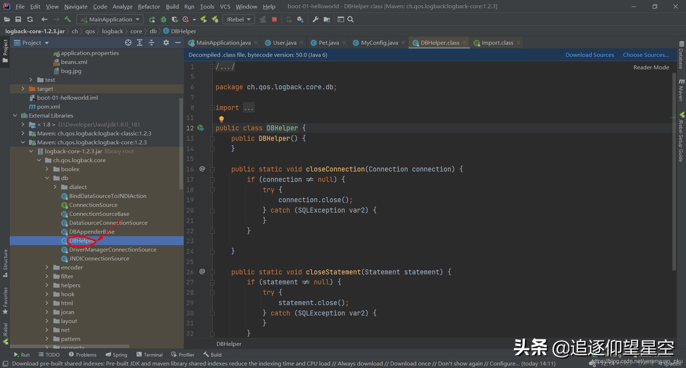Expand the dialect folder
Screen dimensions: 686x368
tap(55, 187)
